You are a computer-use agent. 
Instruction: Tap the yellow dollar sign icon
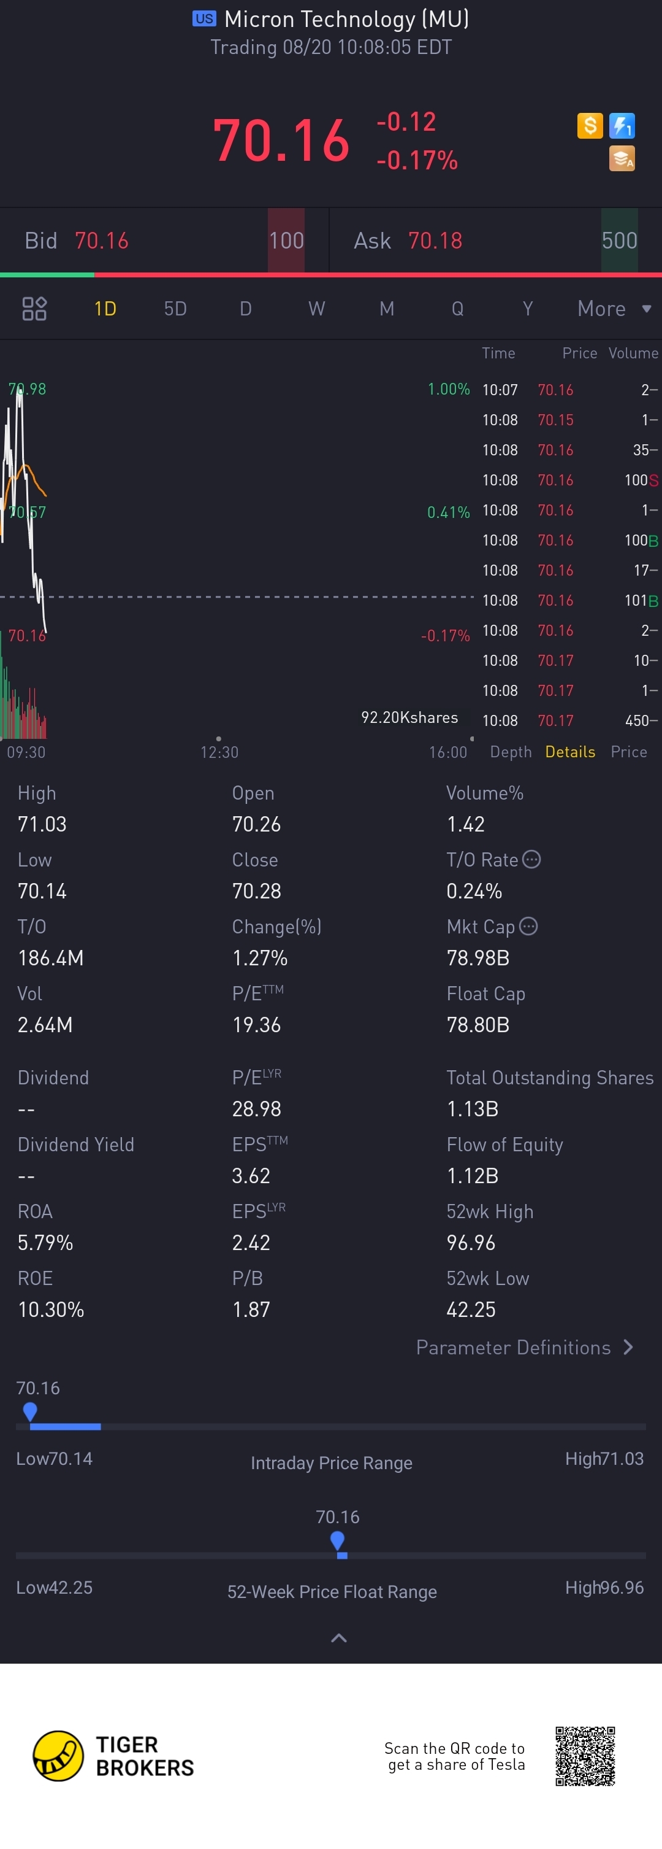click(x=590, y=126)
